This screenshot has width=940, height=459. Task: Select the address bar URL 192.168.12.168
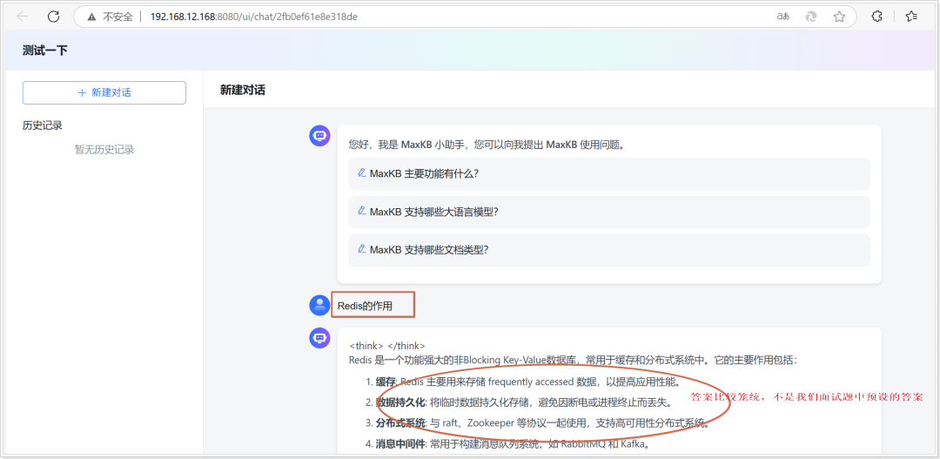[253, 17]
